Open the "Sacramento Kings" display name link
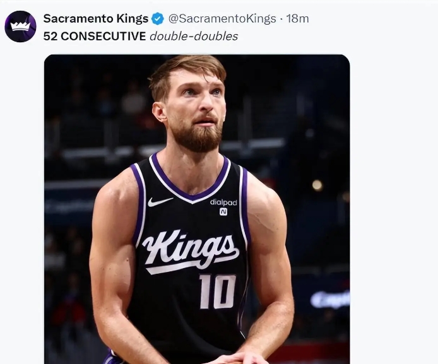This screenshot has width=438, height=364. [95, 19]
